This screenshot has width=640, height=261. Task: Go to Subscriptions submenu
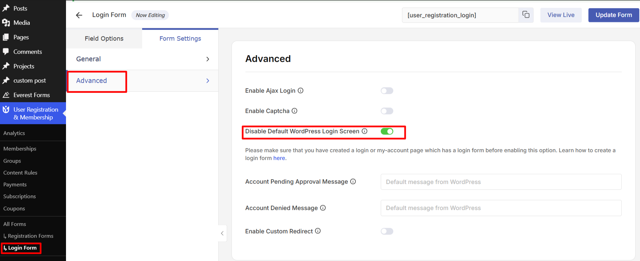20,196
